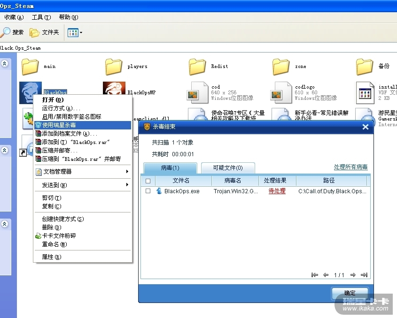The height and width of the screenshot is (318, 397).
Task: Go to previous page in virus list
Action: [x=326, y=275]
